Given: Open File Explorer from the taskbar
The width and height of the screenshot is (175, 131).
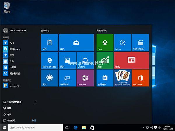Looking at the screenshot, I should coord(84,128).
